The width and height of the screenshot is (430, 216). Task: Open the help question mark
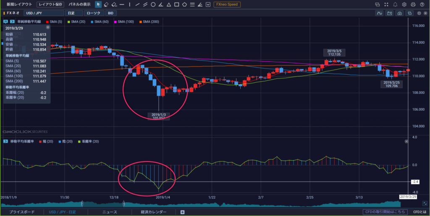point(422,4)
